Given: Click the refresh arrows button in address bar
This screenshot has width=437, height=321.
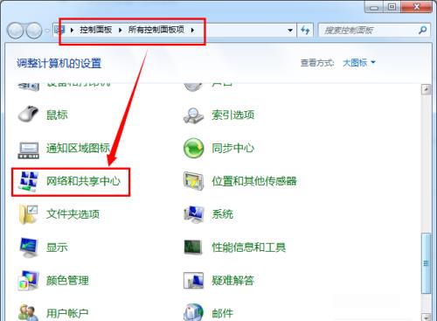Looking at the screenshot, I should pos(305,30).
